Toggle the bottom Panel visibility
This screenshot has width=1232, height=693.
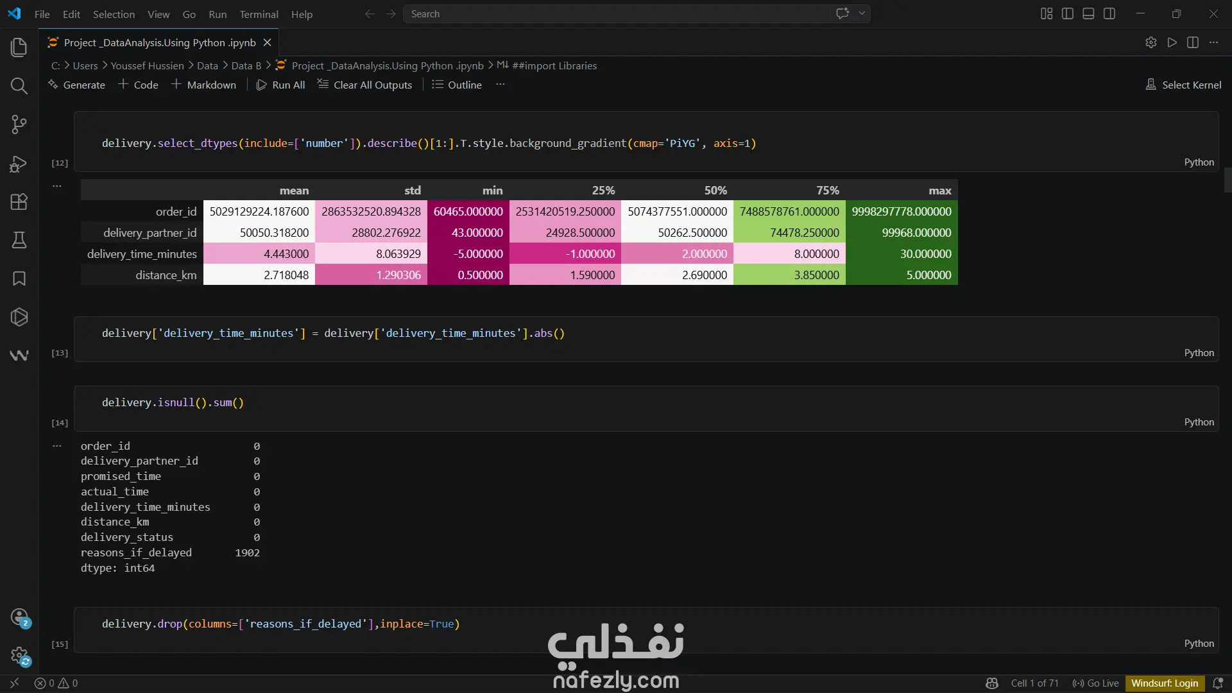[x=1088, y=13]
